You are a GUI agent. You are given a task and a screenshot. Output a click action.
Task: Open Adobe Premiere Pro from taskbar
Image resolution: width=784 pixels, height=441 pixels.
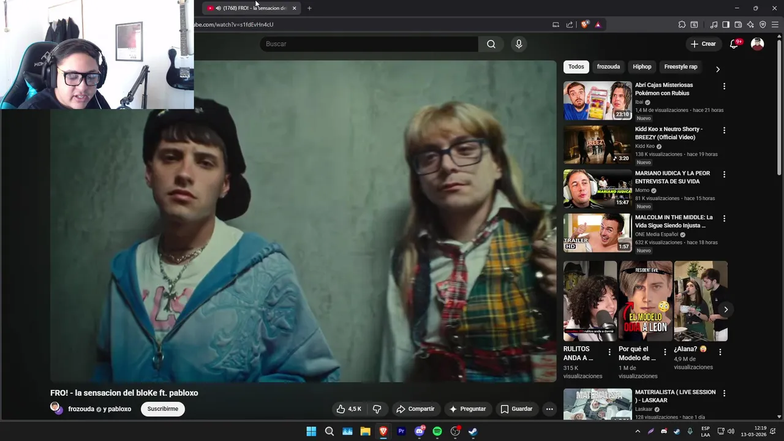tap(401, 431)
